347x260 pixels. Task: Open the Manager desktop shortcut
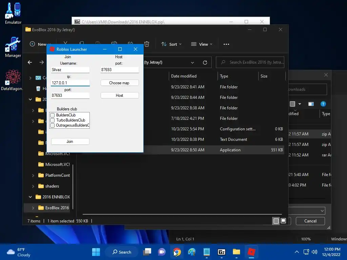[13, 47]
